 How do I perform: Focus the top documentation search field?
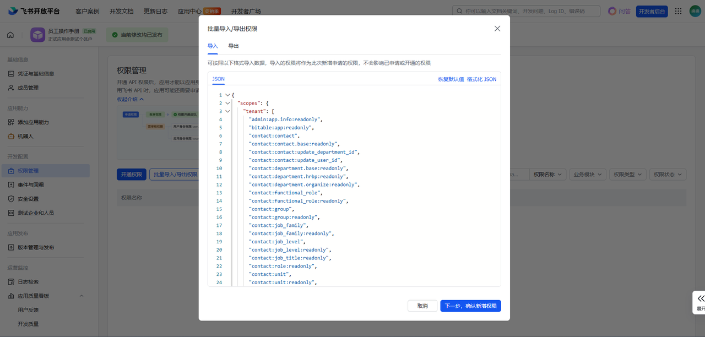click(x=526, y=11)
